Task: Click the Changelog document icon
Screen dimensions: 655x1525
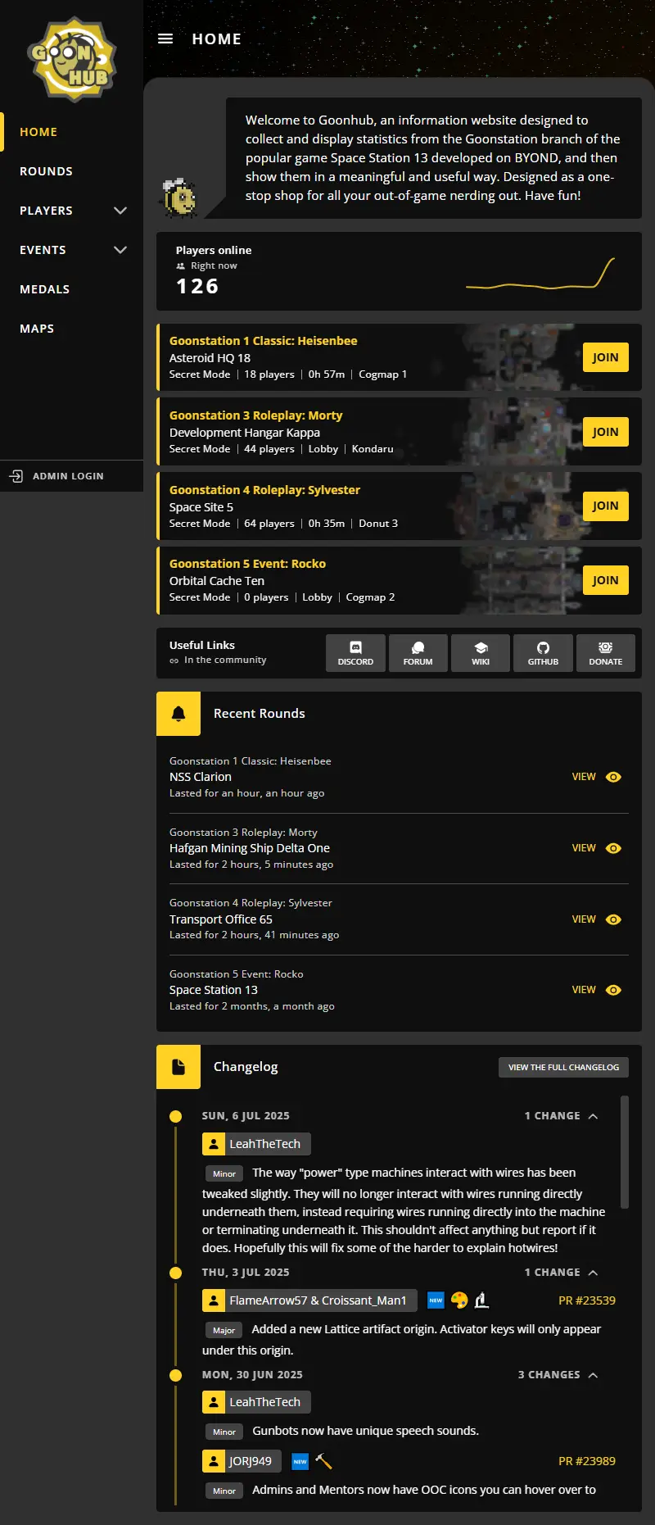Action: (x=178, y=1067)
